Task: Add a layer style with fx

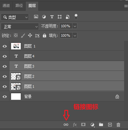Action: point(75,125)
